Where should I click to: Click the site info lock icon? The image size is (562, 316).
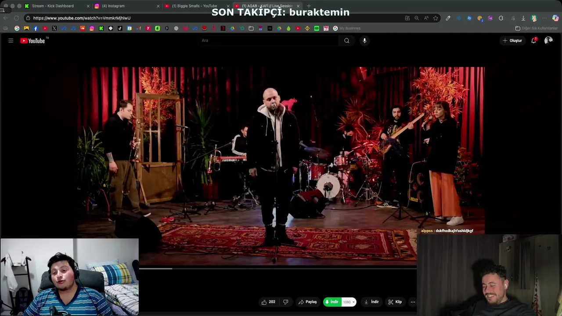click(28, 18)
